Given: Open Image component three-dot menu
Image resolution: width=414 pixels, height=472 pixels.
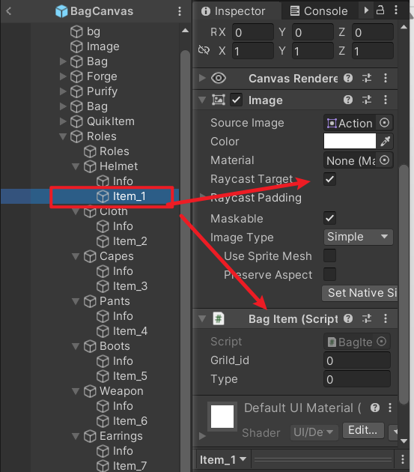Looking at the screenshot, I should [x=386, y=100].
